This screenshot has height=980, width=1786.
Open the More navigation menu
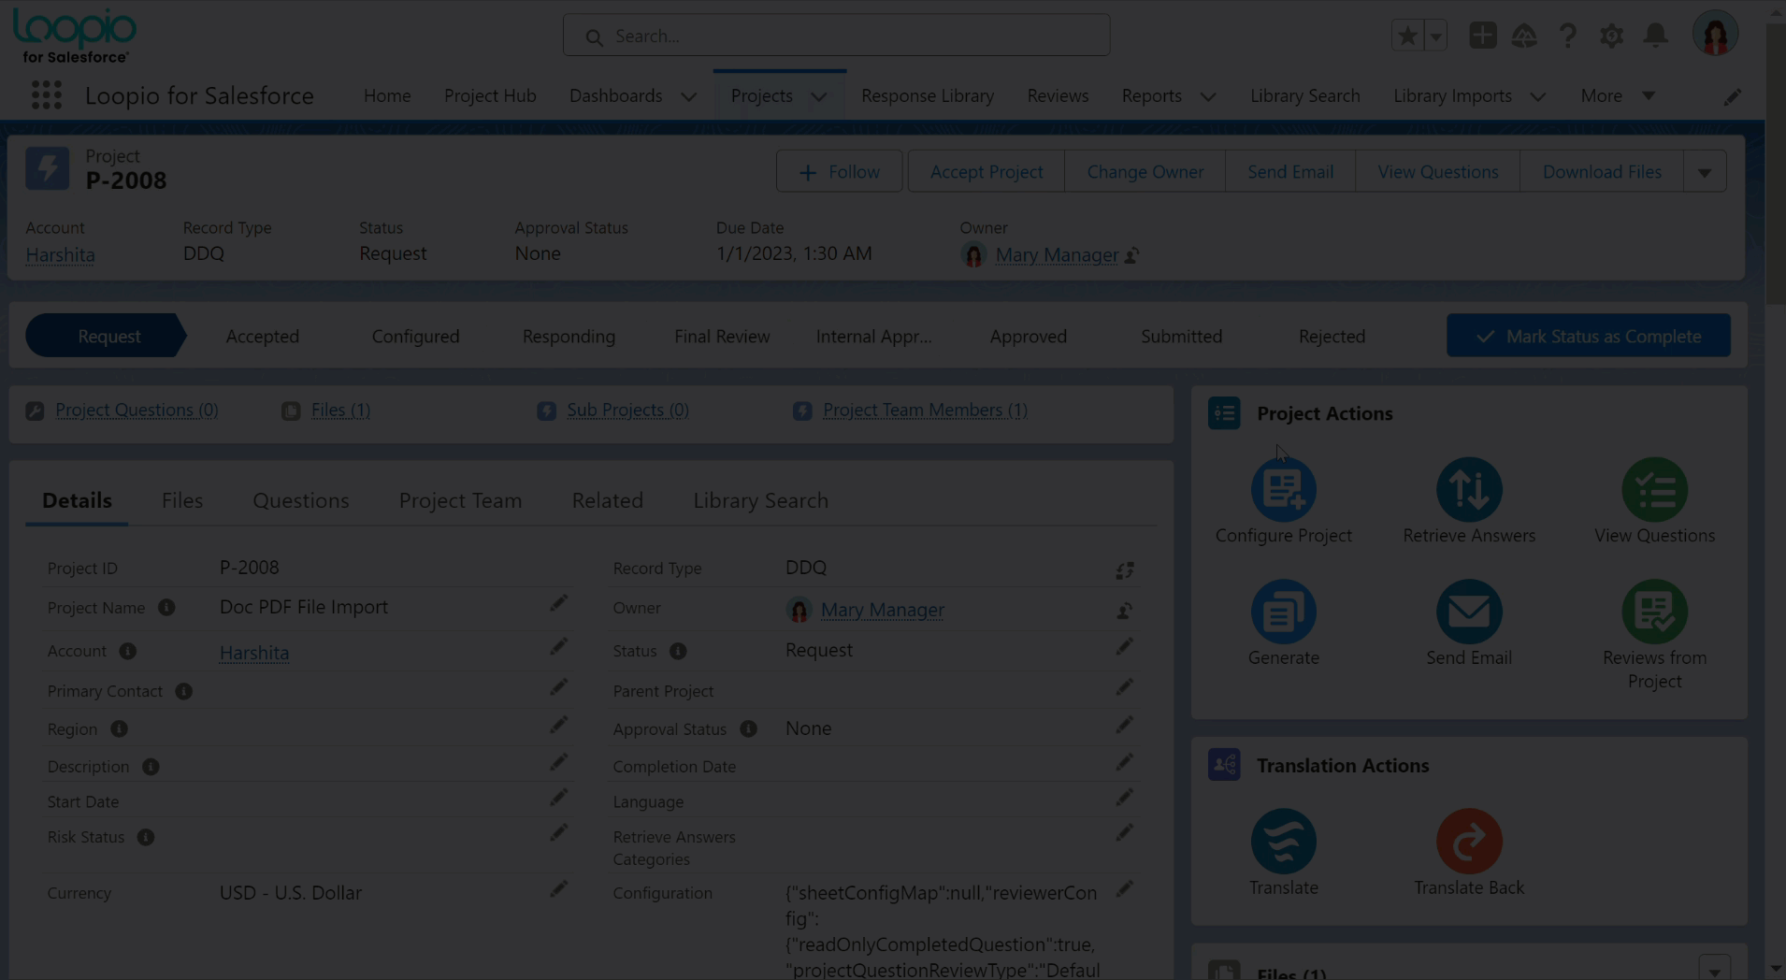[1618, 95]
